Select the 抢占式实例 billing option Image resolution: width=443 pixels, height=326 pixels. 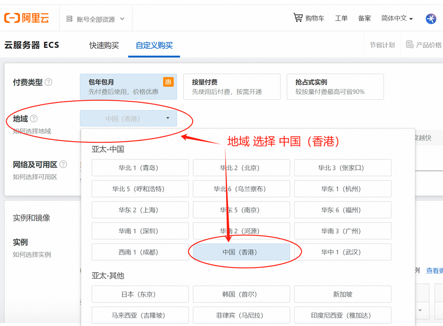click(x=335, y=86)
